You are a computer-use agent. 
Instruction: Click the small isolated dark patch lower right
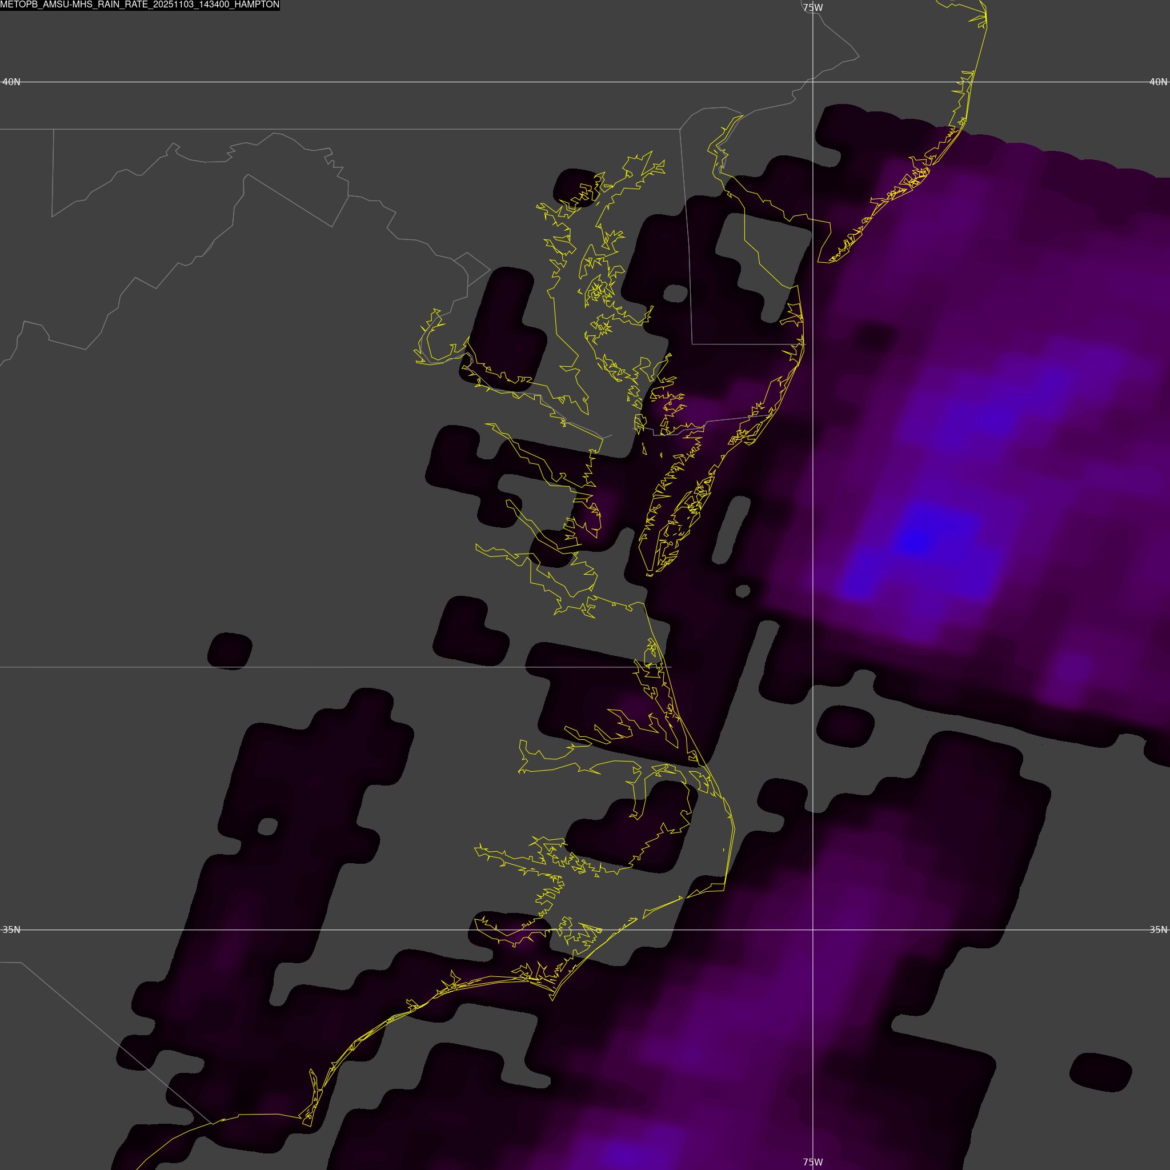point(1100,1072)
